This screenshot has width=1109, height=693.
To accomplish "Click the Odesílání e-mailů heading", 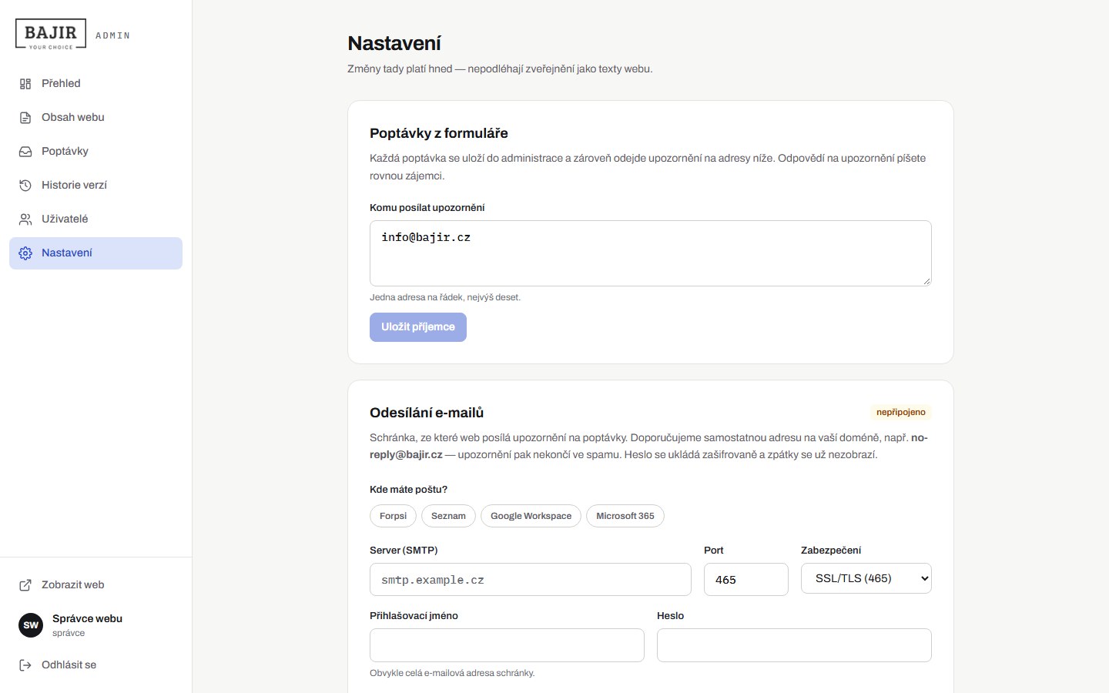I will coord(427,413).
